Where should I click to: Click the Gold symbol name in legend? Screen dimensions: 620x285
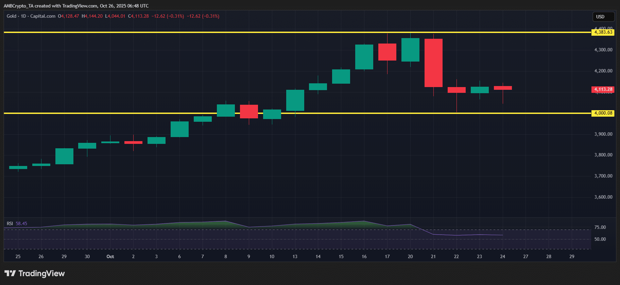(12, 16)
